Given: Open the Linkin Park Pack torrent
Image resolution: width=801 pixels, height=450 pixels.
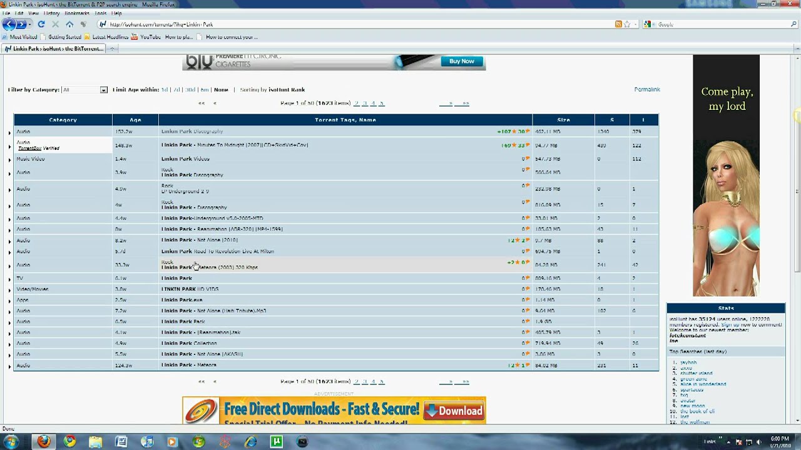Looking at the screenshot, I should pos(183,321).
